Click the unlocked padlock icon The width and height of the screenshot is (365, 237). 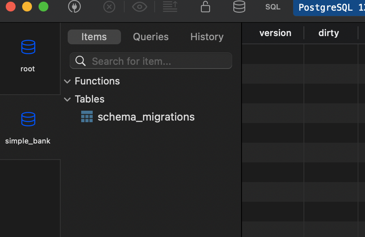(x=205, y=7)
